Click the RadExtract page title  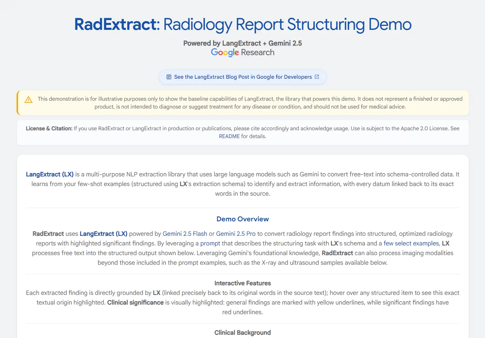(242, 24)
